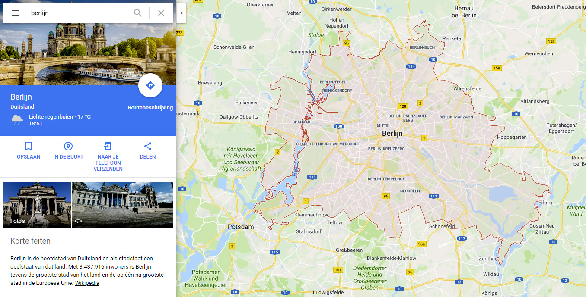
Task: Share place with DELEN icon
Action: pyautogui.click(x=148, y=150)
